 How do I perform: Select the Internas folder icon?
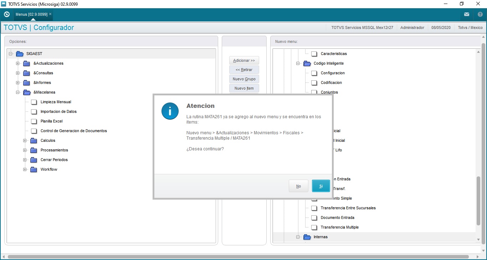307,237
